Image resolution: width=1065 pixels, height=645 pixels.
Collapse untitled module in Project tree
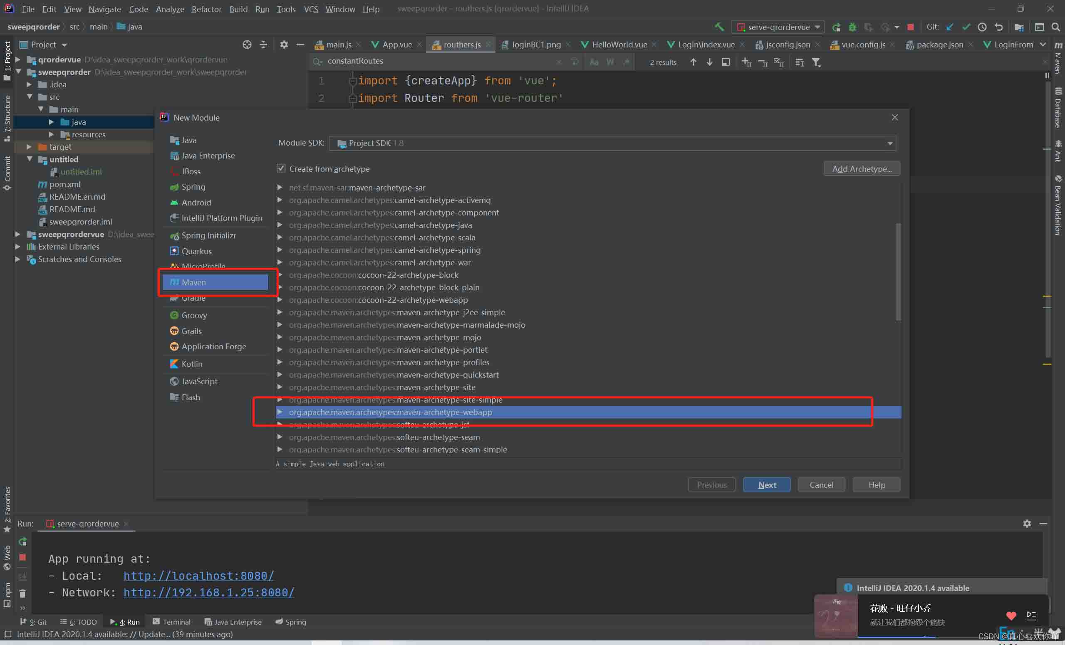pyautogui.click(x=30, y=159)
